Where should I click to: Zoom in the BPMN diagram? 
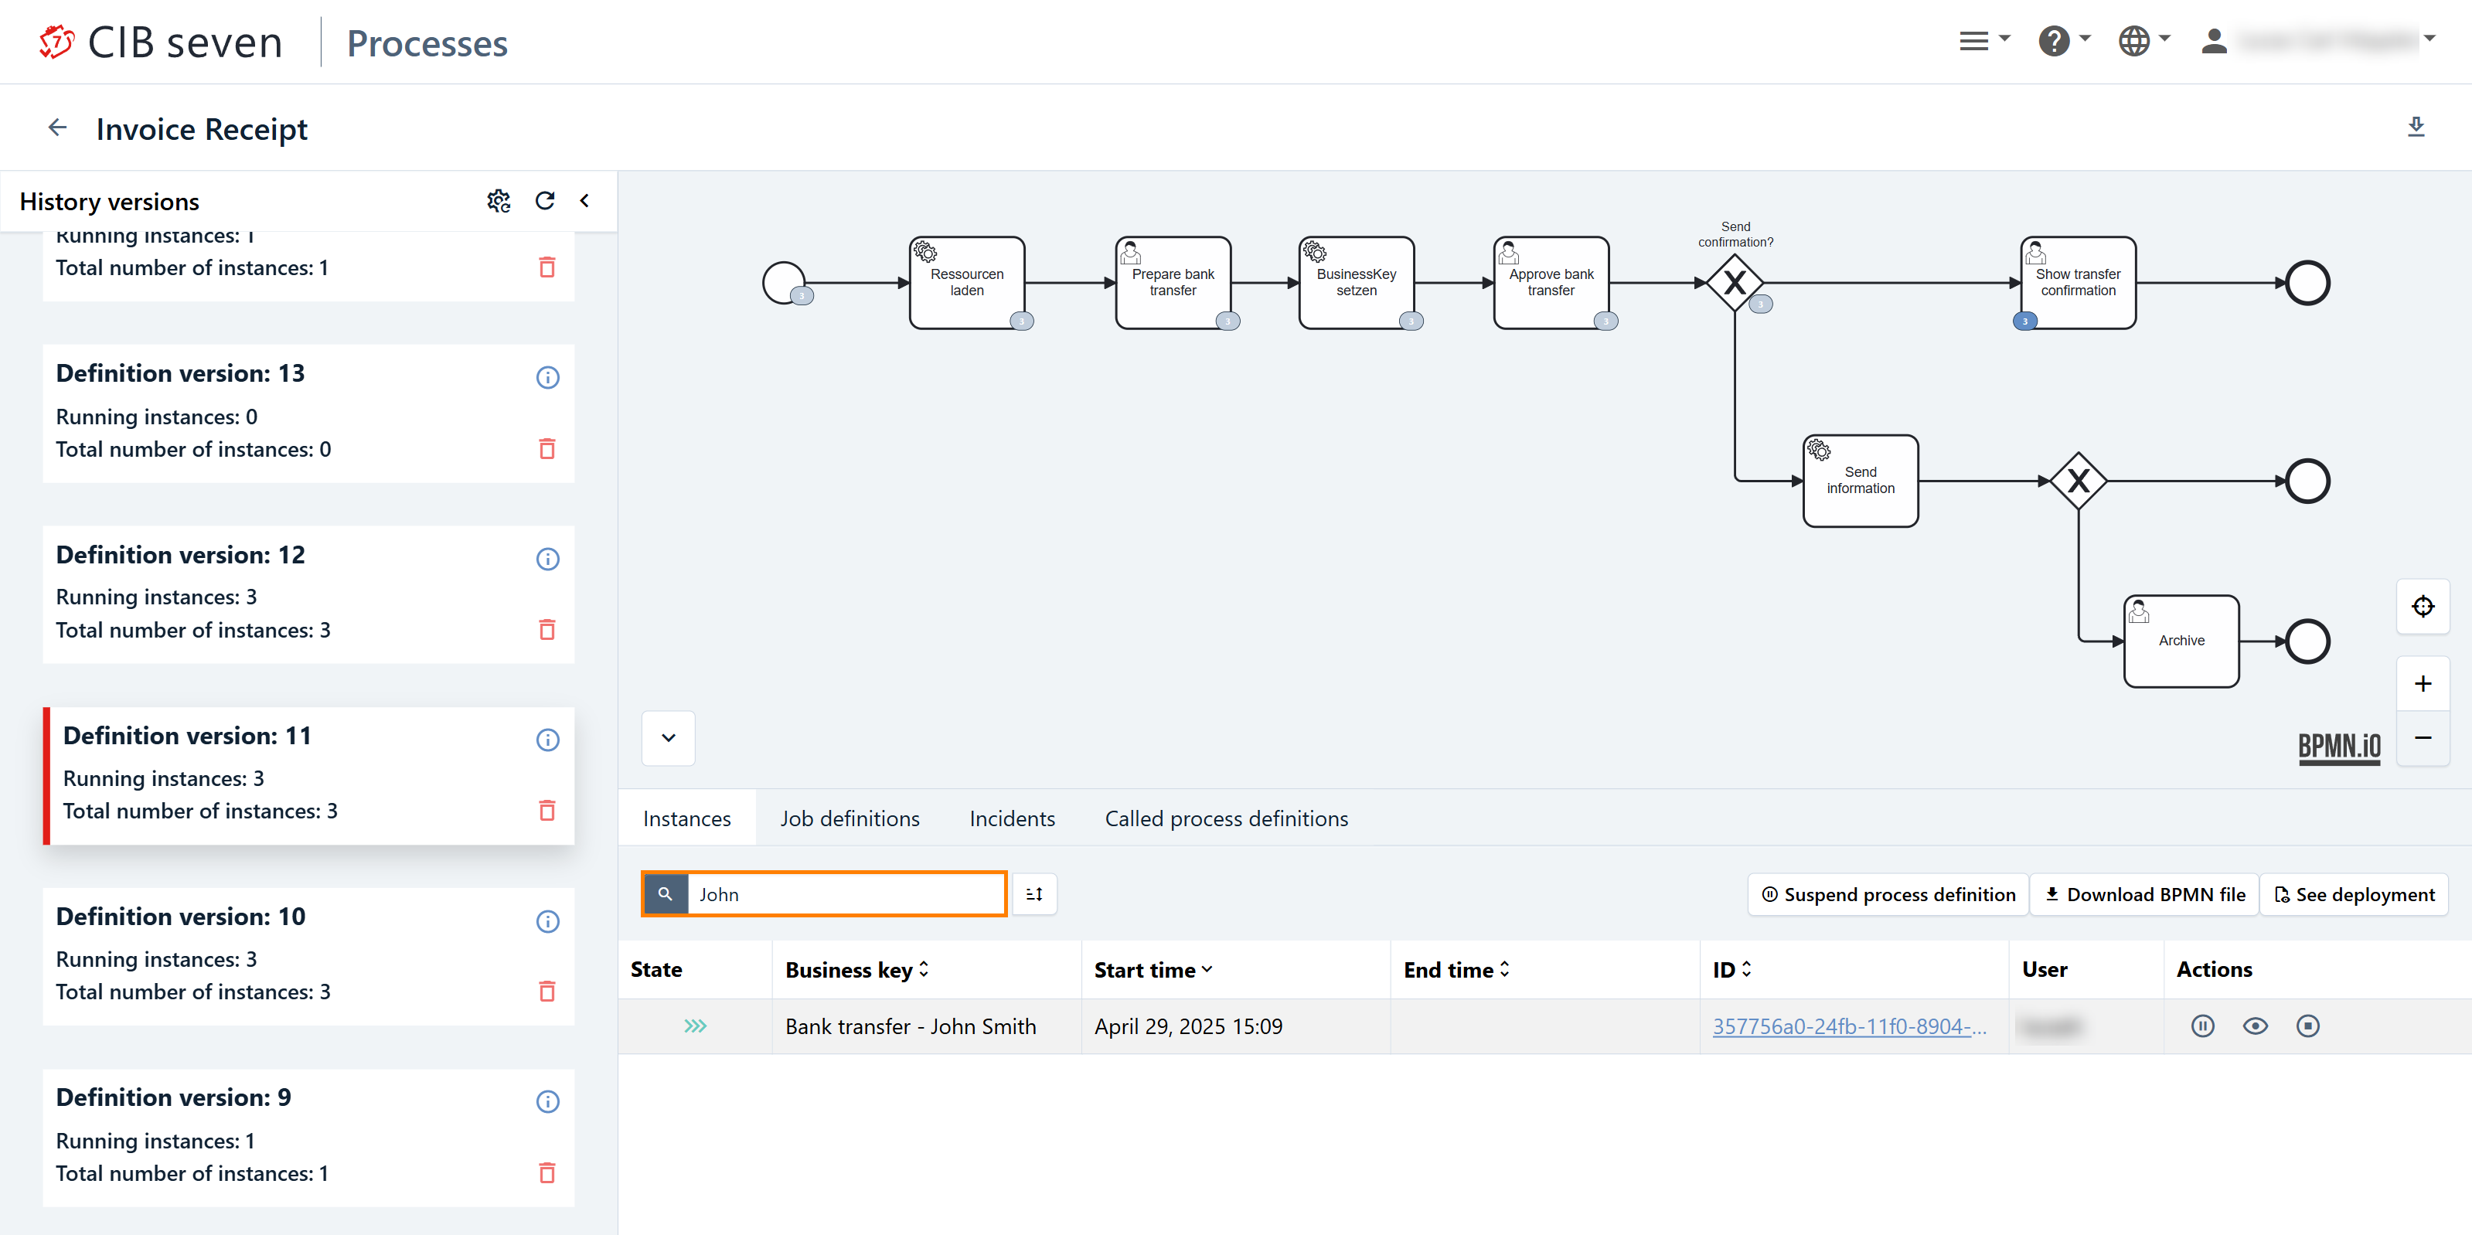pos(2422,683)
